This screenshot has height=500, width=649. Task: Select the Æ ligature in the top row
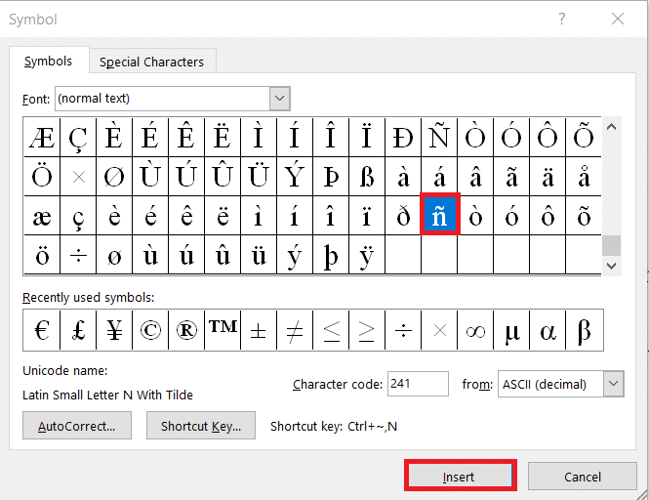tap(42, 138)
